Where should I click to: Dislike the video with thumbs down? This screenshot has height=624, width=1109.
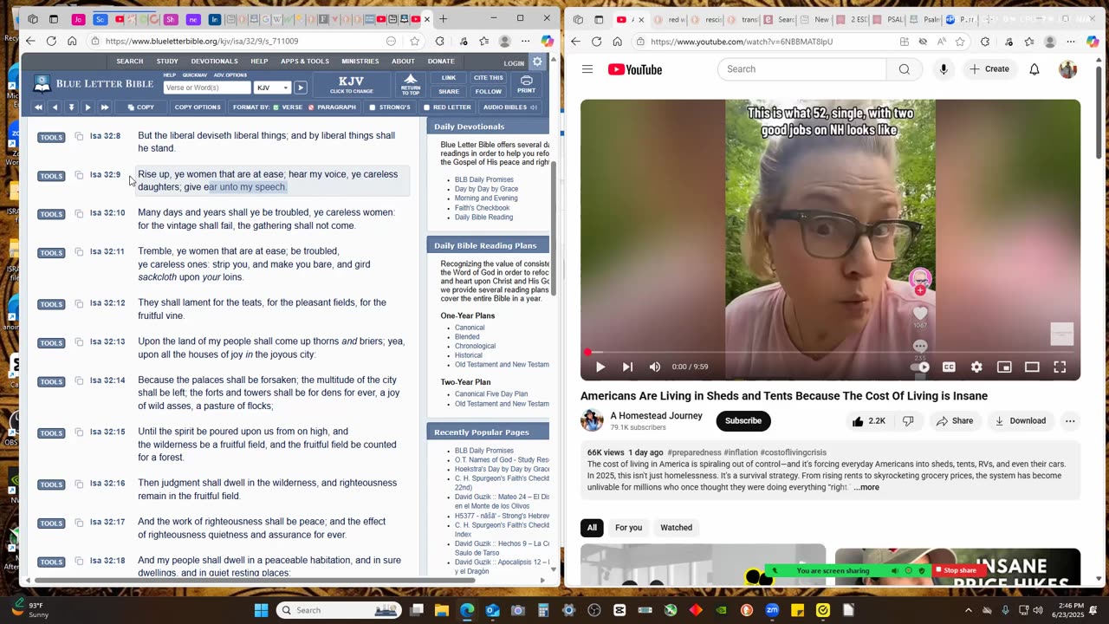coord(908,421)
